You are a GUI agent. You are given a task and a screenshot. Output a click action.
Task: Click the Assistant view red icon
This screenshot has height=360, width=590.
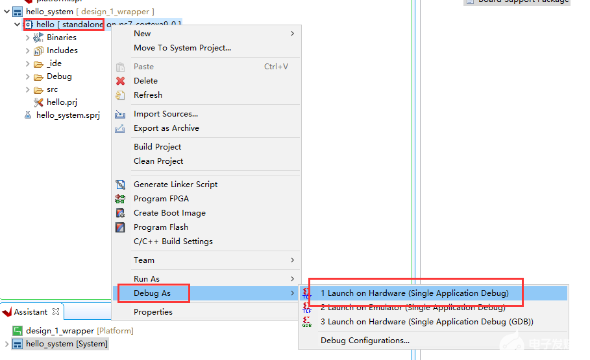click(7, 312)
